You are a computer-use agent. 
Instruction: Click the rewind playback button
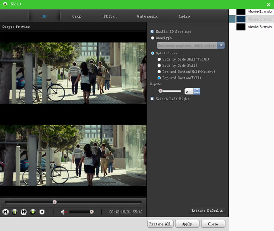click(x=5, y=212)
